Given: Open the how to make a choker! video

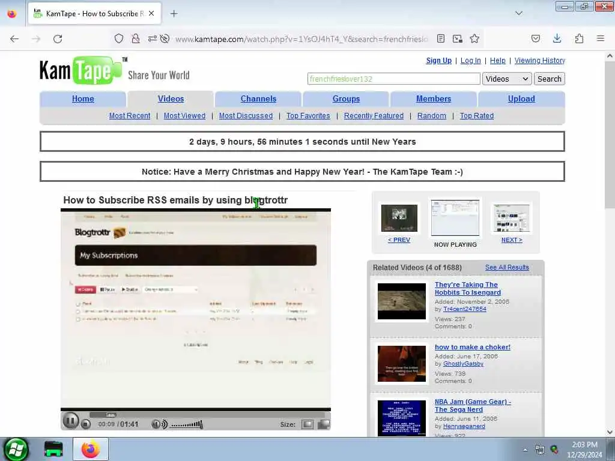Looking at the screenshot, I should (x=473, y=347).
